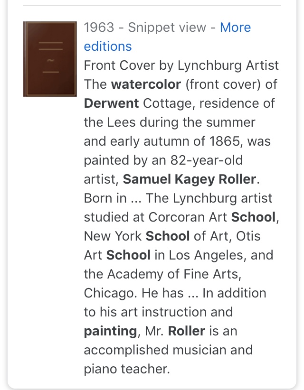
Task: Click "Chicago. He has" in the snippet
Action: [x=134, y=293]
